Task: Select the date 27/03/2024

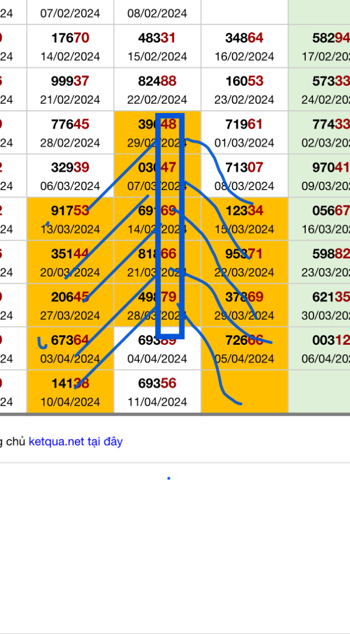Action: point(70,316)
